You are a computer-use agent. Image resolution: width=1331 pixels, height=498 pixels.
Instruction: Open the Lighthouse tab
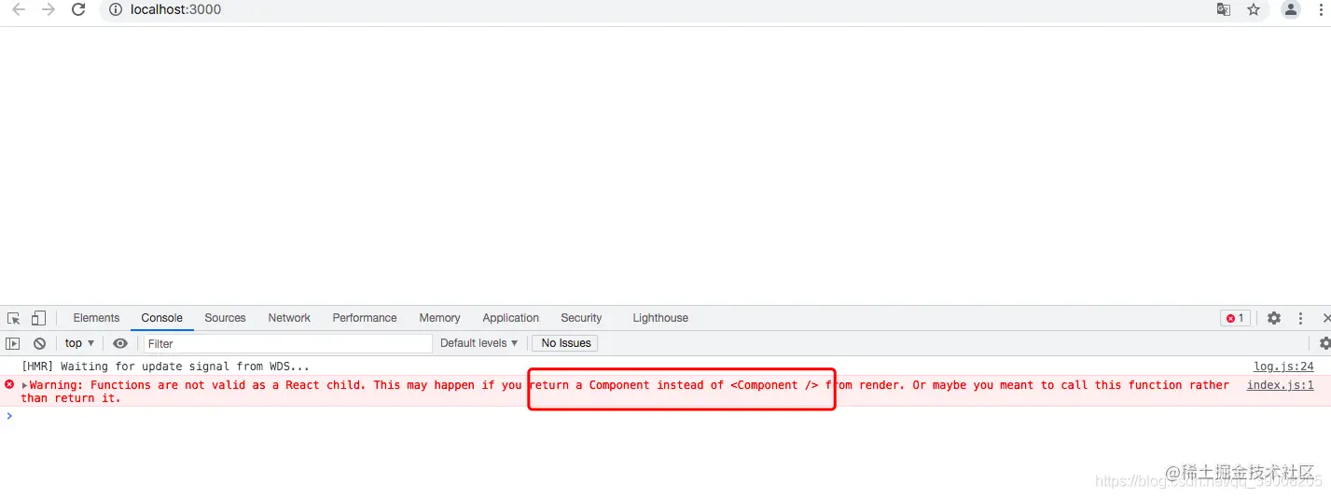point(660,318)
